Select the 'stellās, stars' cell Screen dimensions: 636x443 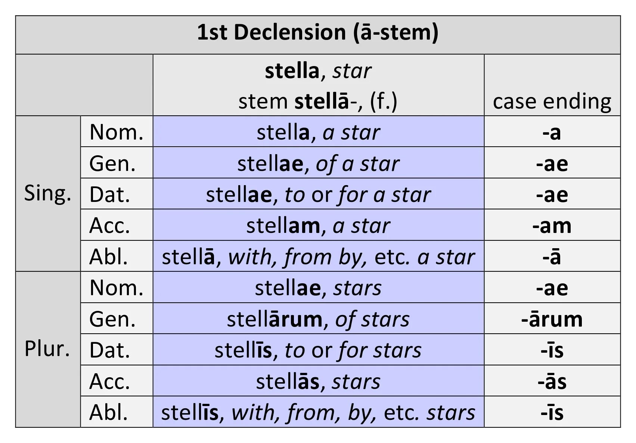(318, 381)
